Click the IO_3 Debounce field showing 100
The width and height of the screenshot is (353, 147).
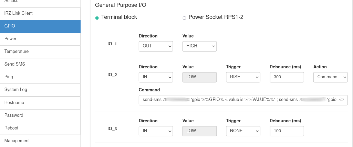click(x=287, y=131)
